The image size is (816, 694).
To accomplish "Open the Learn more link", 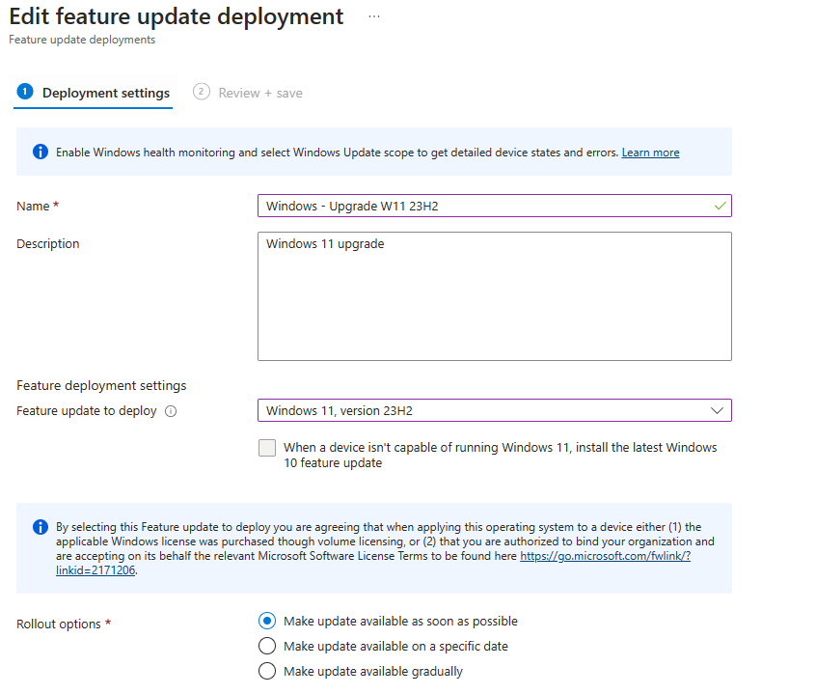I will pos(650,153).
